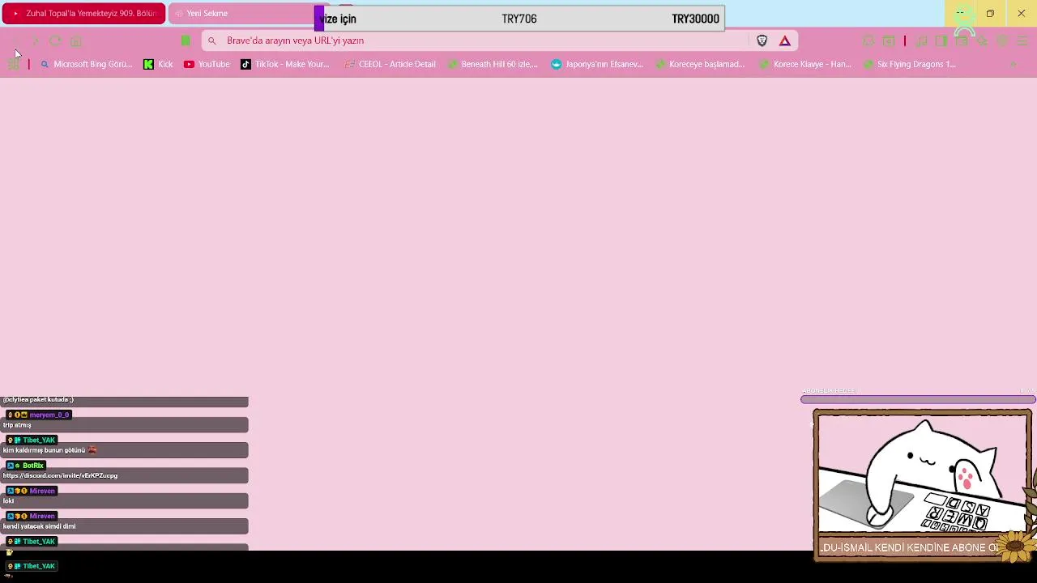The height and width of the screenshot is (583, 1037).
Task: Open the Japonya'nın Efsanev bookmark
Action: (x=597, y=64)
